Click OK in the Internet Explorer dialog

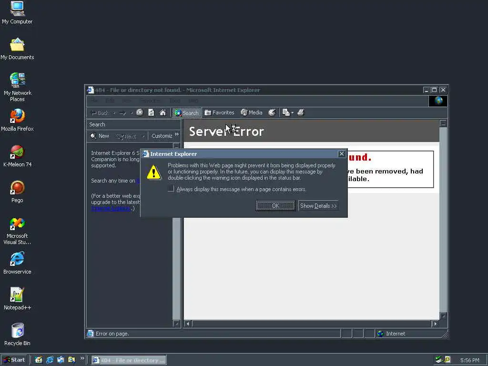(275, 206)
